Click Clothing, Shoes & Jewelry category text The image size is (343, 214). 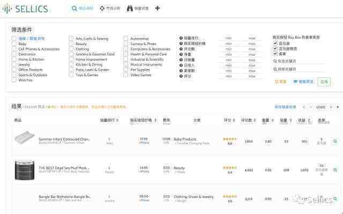(x=193, y=196)
